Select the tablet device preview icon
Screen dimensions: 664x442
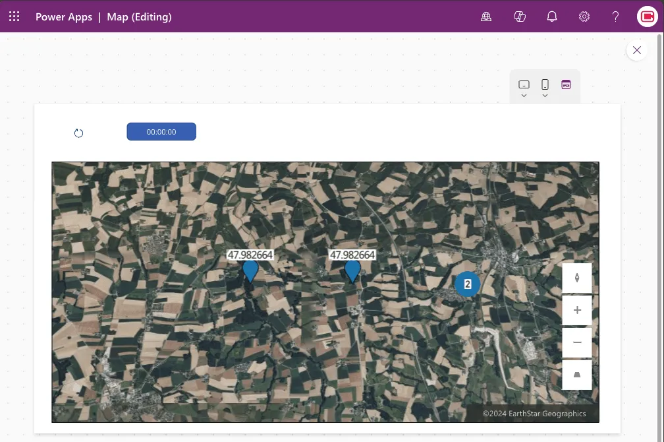[x=524, y=84]
